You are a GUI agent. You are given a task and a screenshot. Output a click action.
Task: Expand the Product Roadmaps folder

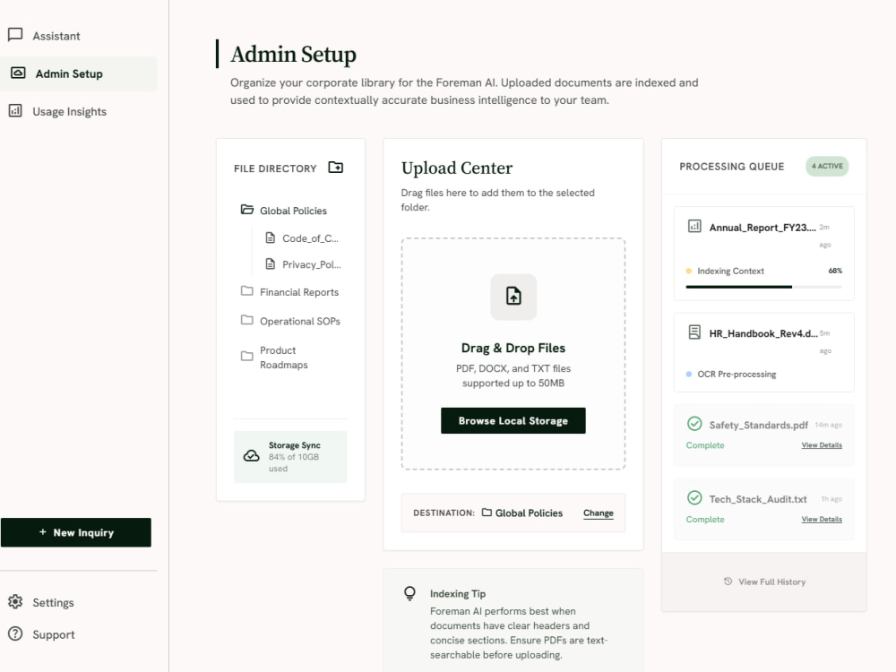click(290, 358)
